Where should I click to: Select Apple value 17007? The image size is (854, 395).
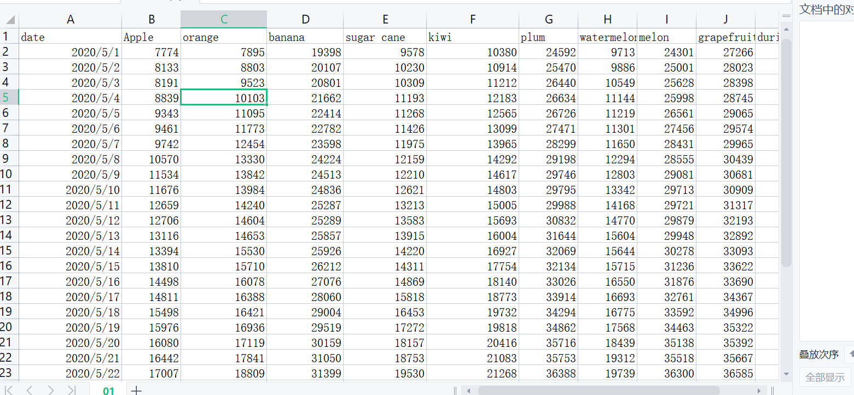coord(152,373)
